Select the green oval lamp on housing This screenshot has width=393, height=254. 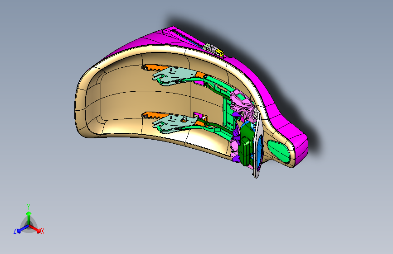[x=279, y=151]
